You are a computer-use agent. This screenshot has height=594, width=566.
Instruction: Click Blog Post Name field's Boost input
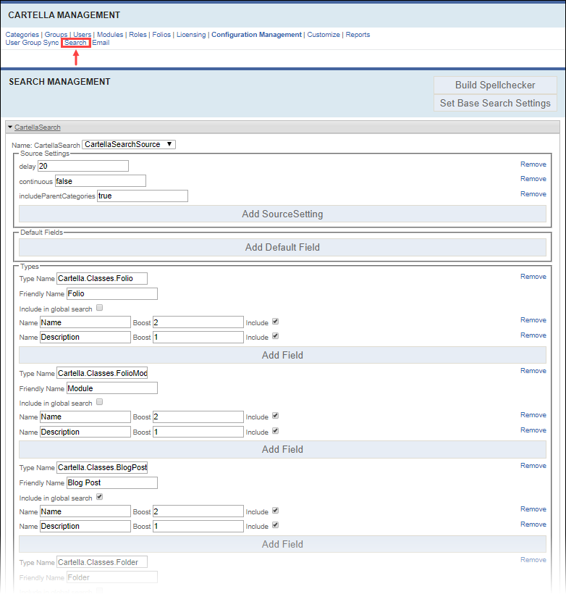198,511
